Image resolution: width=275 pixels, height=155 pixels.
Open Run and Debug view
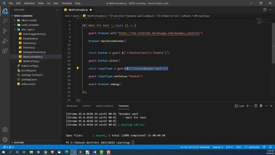coord(5,41)
